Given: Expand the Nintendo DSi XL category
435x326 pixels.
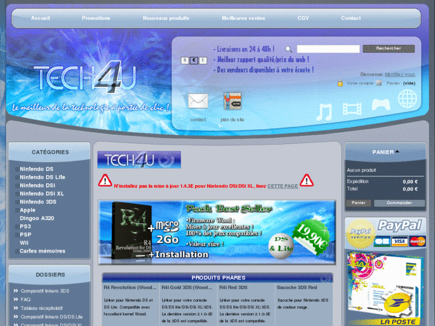Looking at the screenshot, I should click(17, 194).
